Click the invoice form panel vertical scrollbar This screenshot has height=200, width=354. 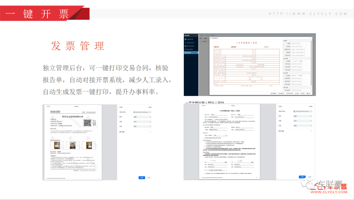tap(311, 63)
